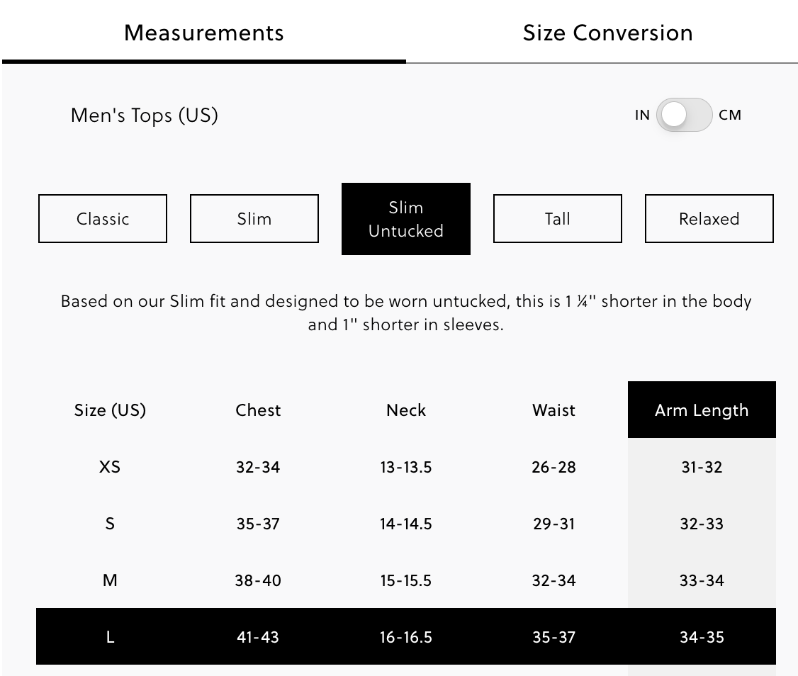The image size is (798, 676).
Task: Click the S size row label
Action: 110,524
